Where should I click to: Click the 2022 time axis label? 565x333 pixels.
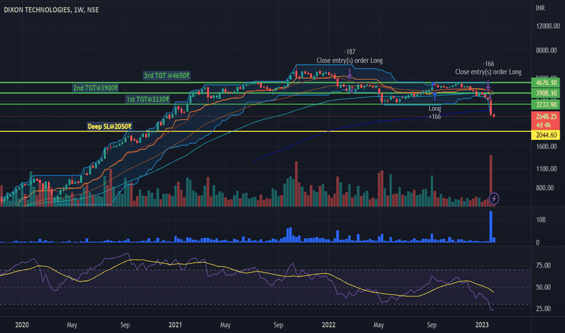[x=329, y=325]
